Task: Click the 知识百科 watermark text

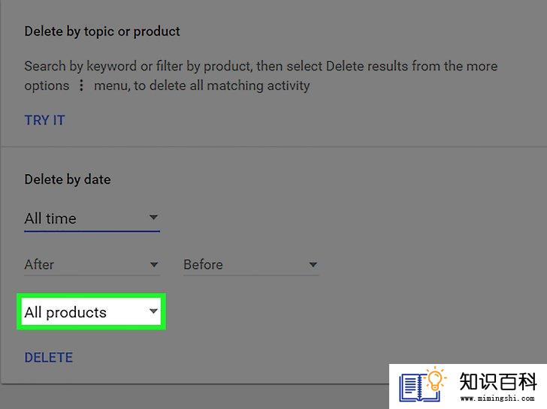Action: (x=497, y=381)
